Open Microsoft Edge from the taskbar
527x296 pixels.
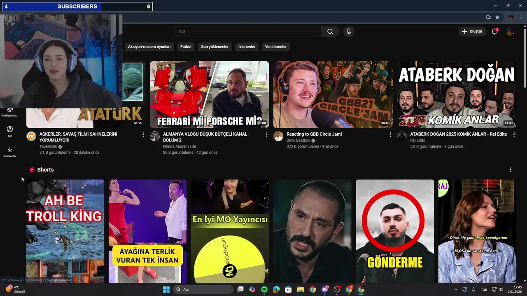pos(276,289)
